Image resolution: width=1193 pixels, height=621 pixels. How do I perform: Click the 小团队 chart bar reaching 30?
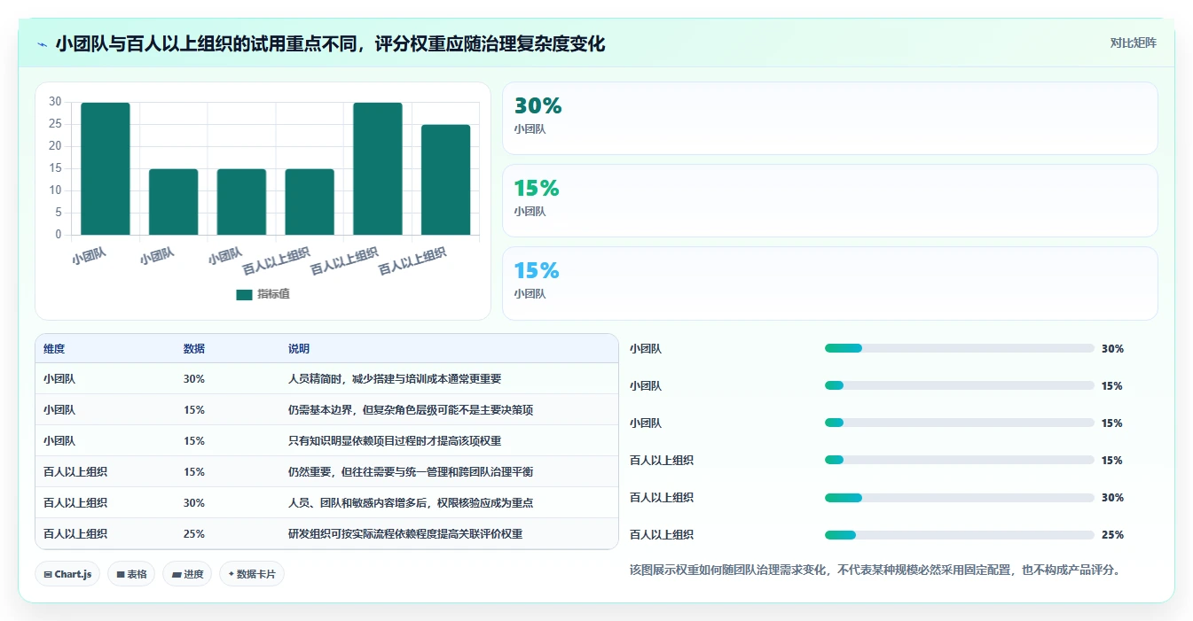tap(106, 168)
